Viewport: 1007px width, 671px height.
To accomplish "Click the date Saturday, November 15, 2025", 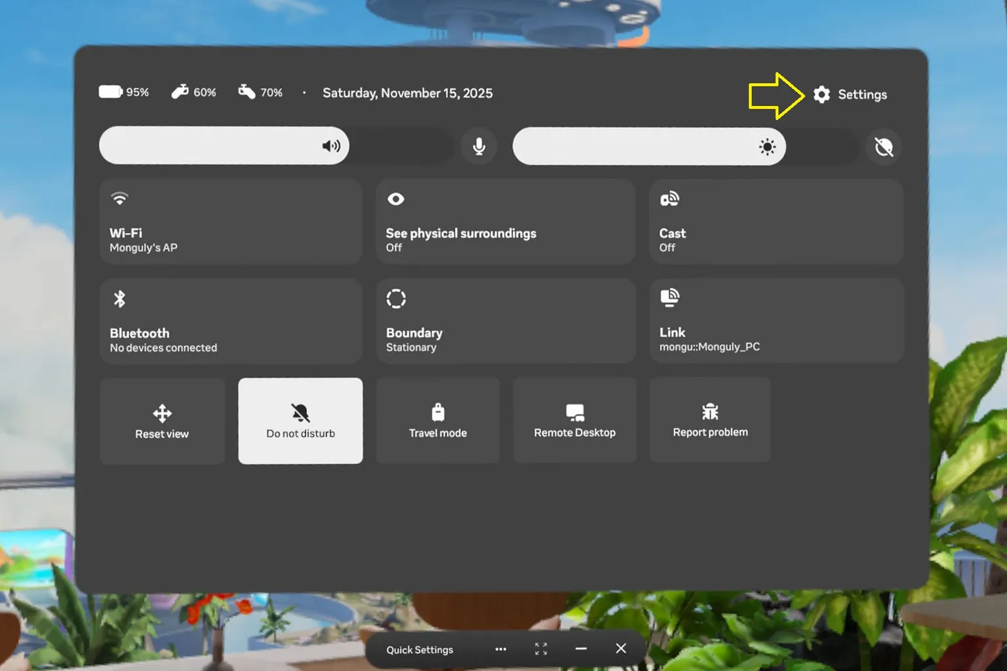I will point(407,93).
